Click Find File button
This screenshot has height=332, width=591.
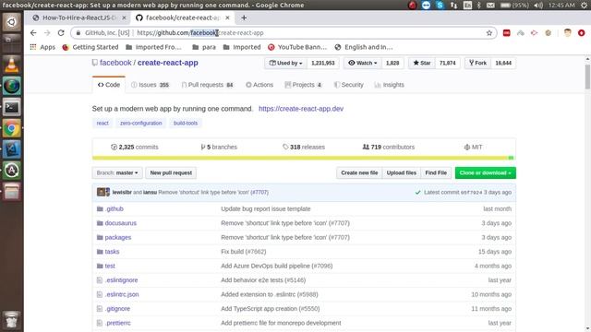[436, 172]
